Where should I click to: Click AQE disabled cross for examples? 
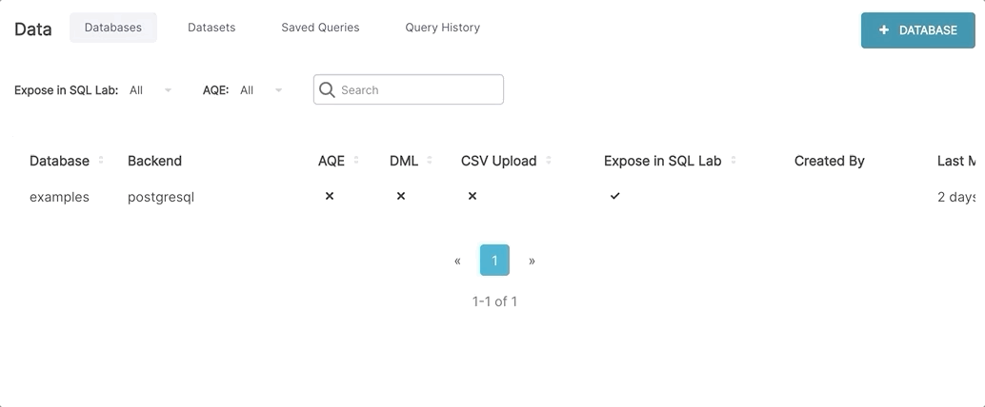click(330, 196)
